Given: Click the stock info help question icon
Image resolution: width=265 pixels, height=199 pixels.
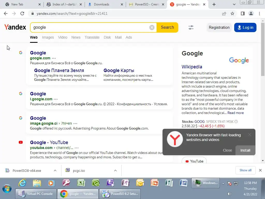Looking at the screenshot, I should [x=236, y=122].
